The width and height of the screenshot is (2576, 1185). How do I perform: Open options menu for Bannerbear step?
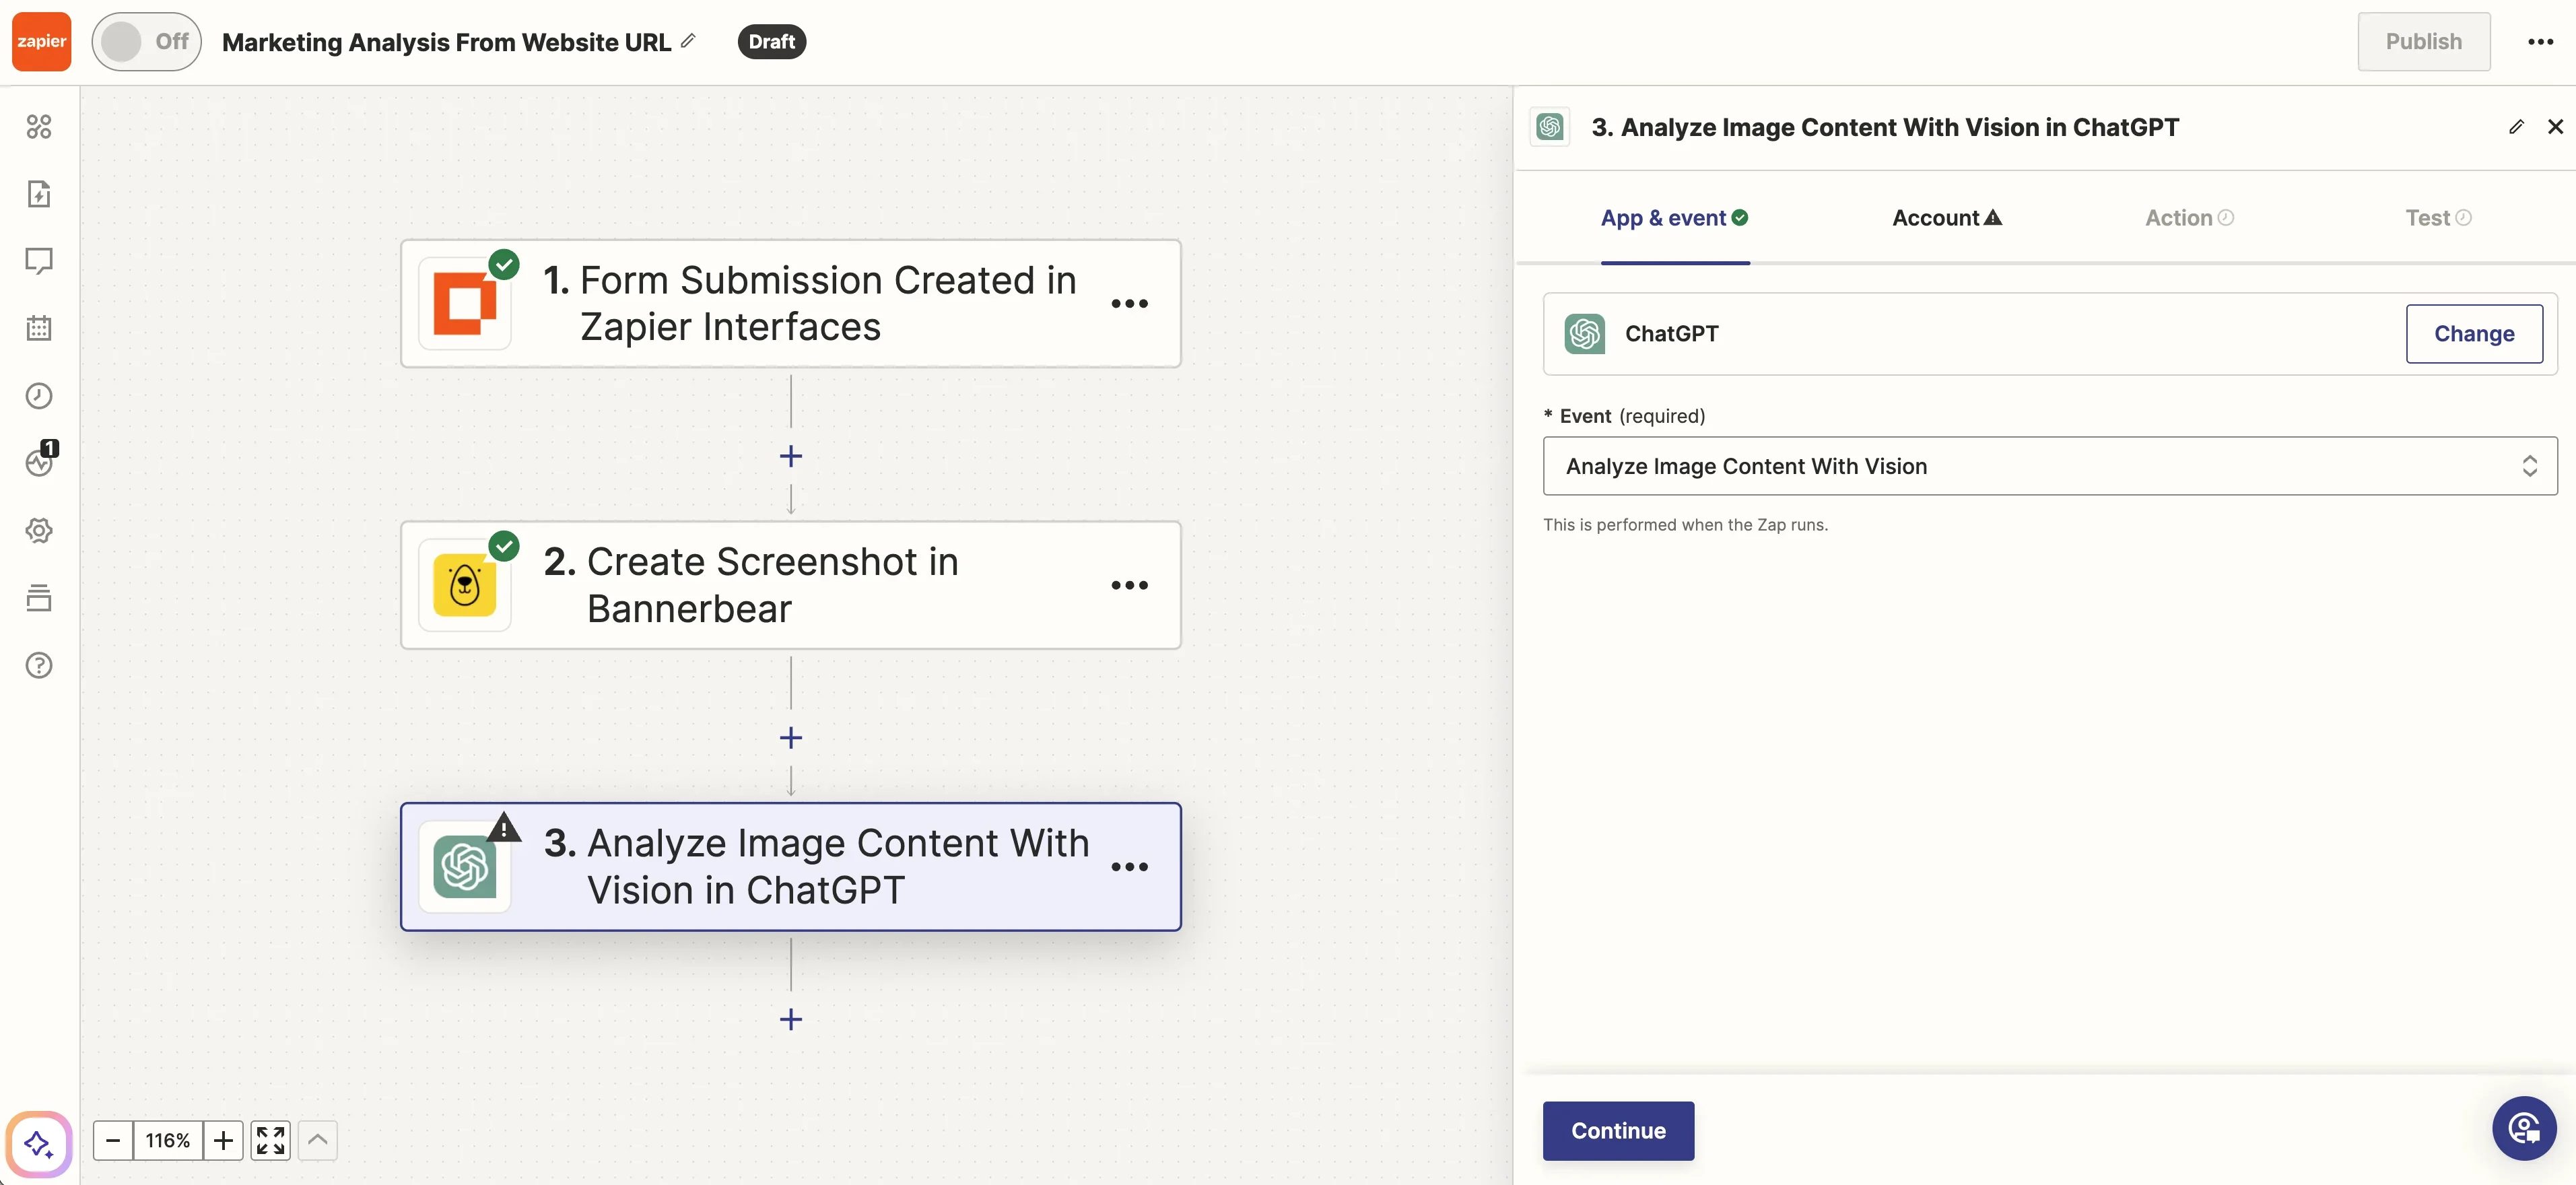click(1129, 585)
